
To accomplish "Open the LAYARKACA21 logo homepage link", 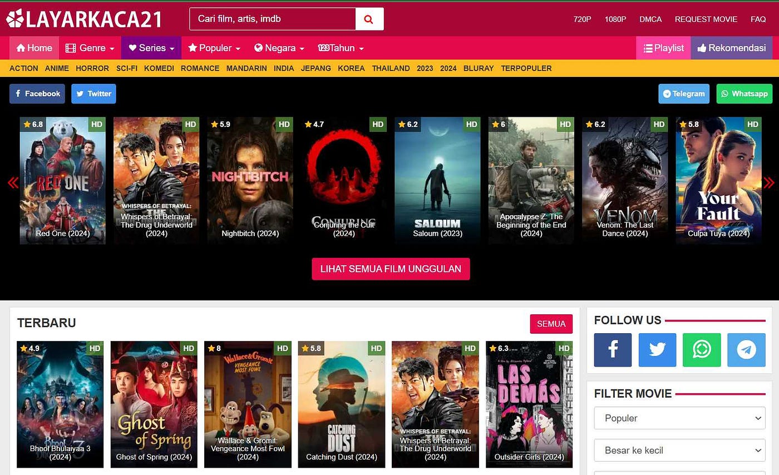I will 84,19.
